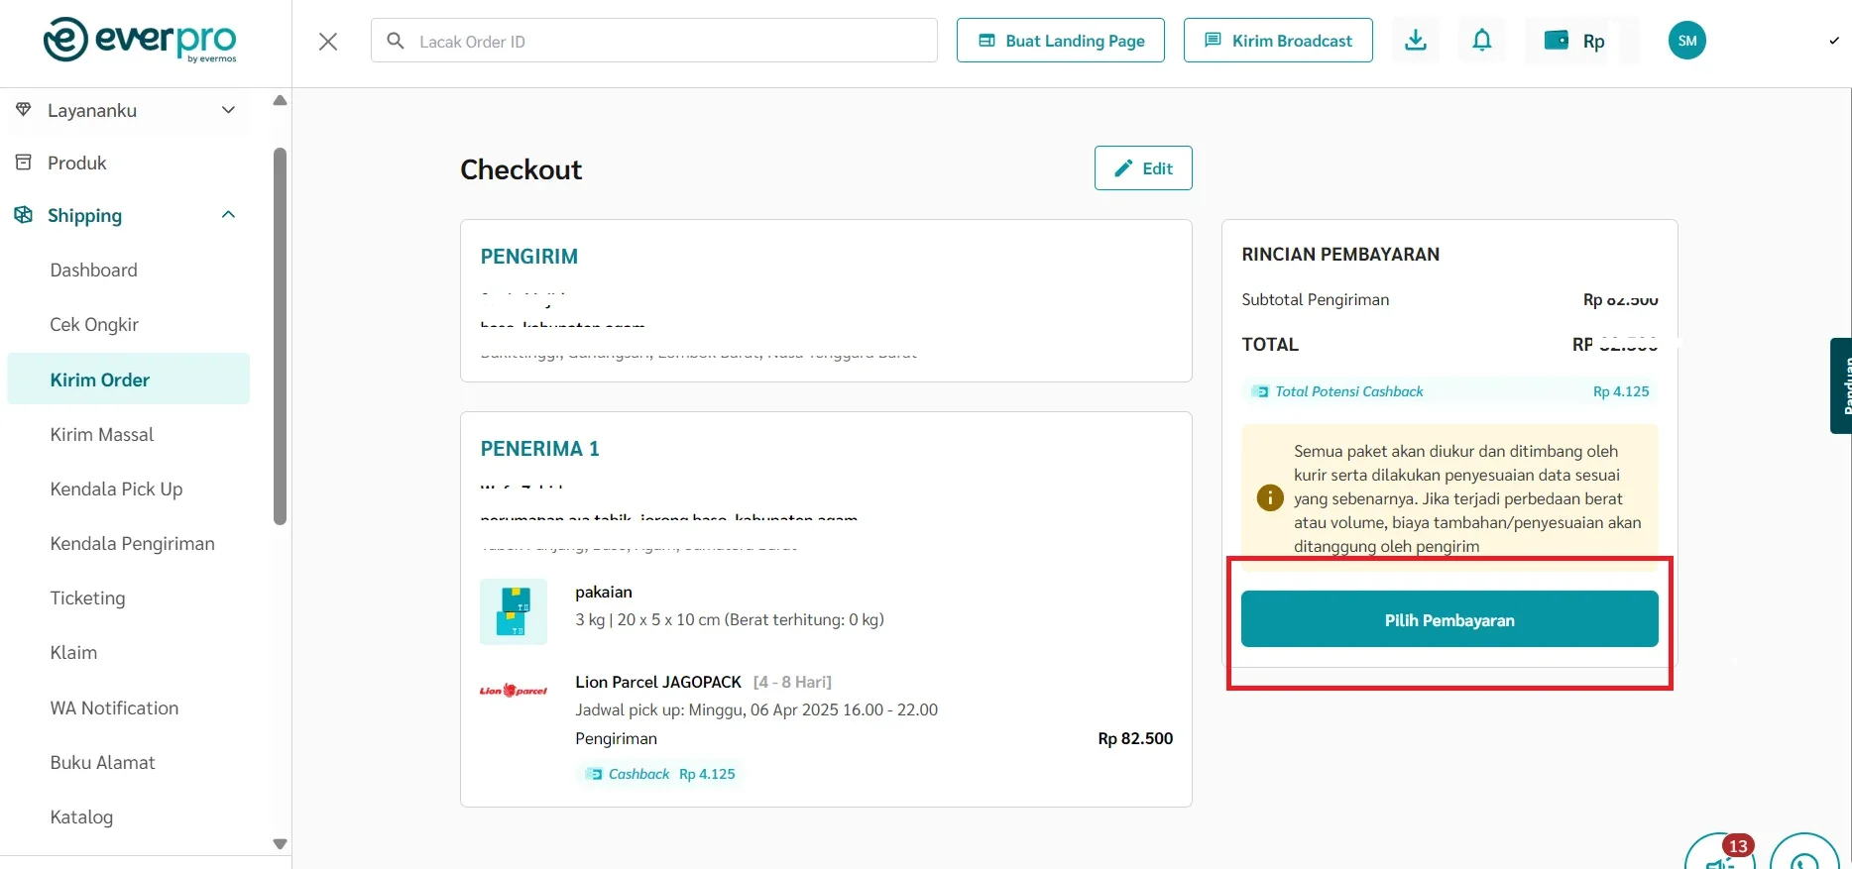The width and height of the screenshot is (1852, 869).
Task: Click the Edit checkout button
Action: click(1143, 168)
